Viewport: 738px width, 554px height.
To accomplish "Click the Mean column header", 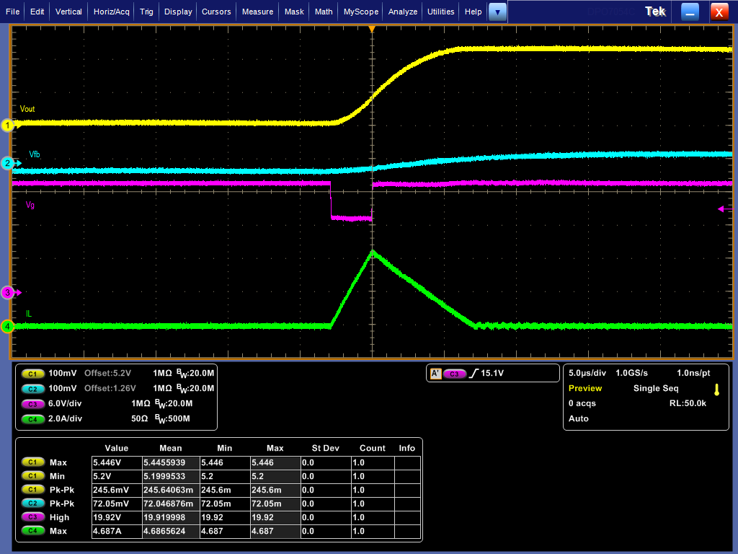I will [170, 448].
